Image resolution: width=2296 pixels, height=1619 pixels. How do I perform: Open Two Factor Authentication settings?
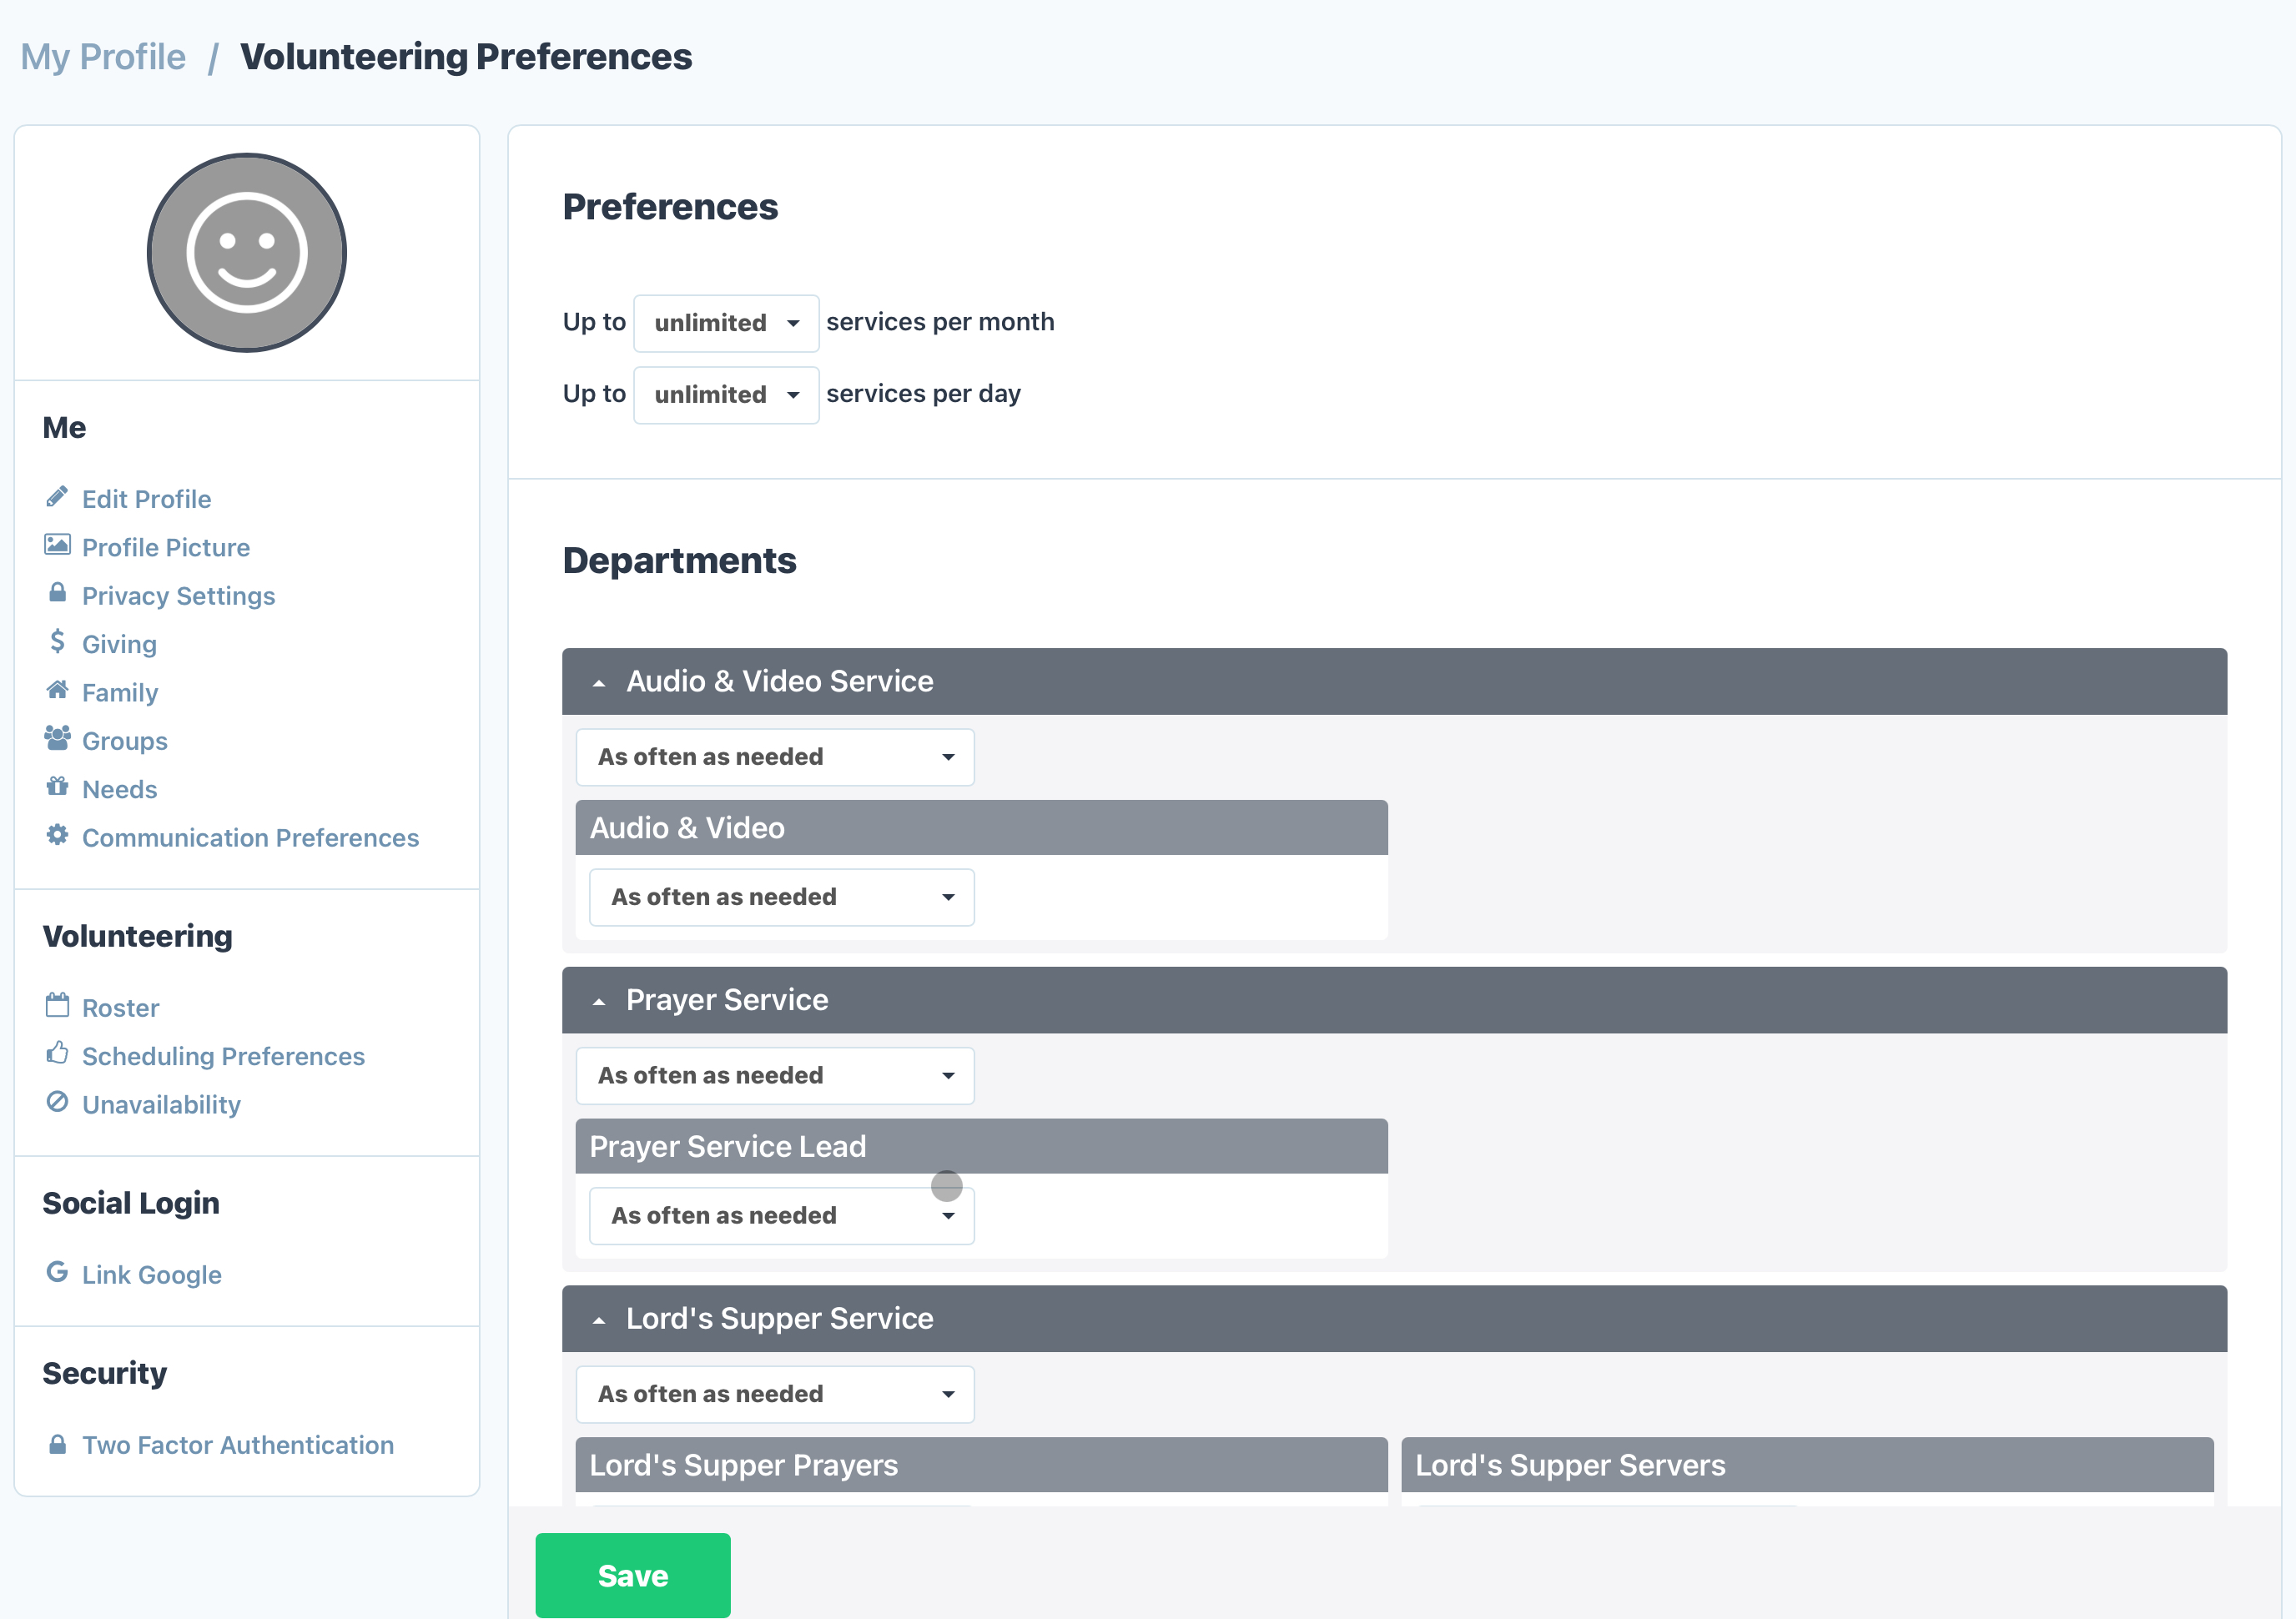(238, 1445)
